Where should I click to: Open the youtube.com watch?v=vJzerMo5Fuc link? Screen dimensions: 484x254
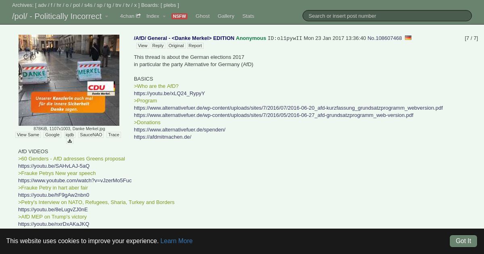click(75, 180)
